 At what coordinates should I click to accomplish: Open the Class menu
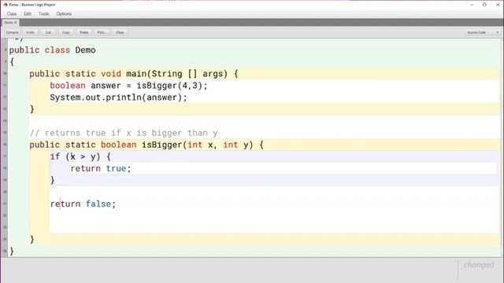click(x=12, y=14)
